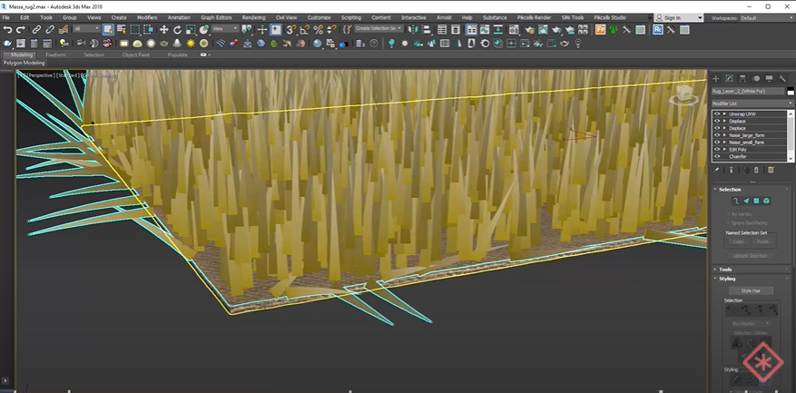Switch to the Freeform ribbon tab
This screenshot has height=393, width=796.
pyautogui.click(x=55, y=54)
